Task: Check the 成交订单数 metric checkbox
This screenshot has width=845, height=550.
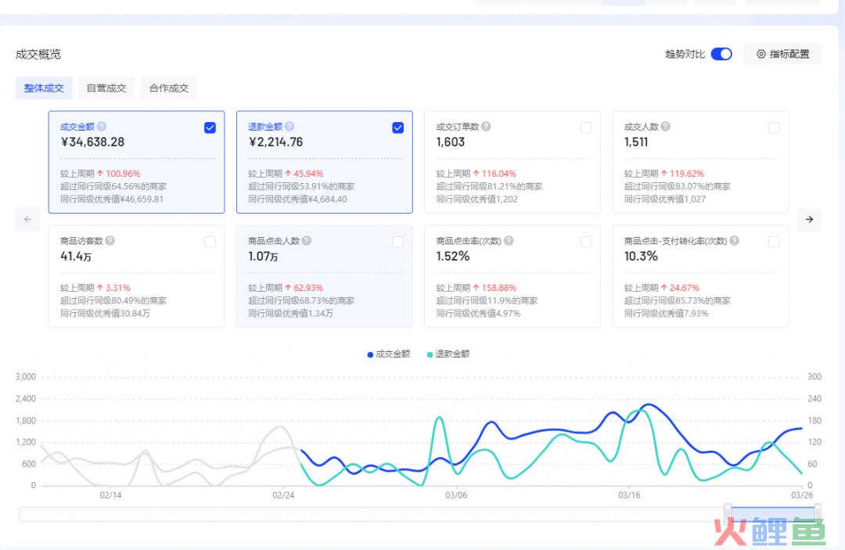Action: pyautogui.click(x=586, y=128)
